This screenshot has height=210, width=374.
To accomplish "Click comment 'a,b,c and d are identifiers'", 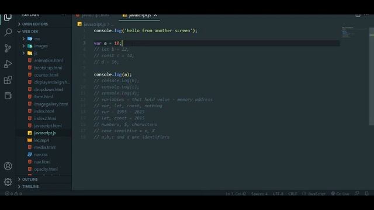I will 131,137.
